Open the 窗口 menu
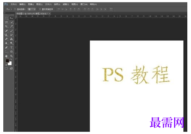Image resolution: width=191 pixels, height=134 pixels. 84,4
